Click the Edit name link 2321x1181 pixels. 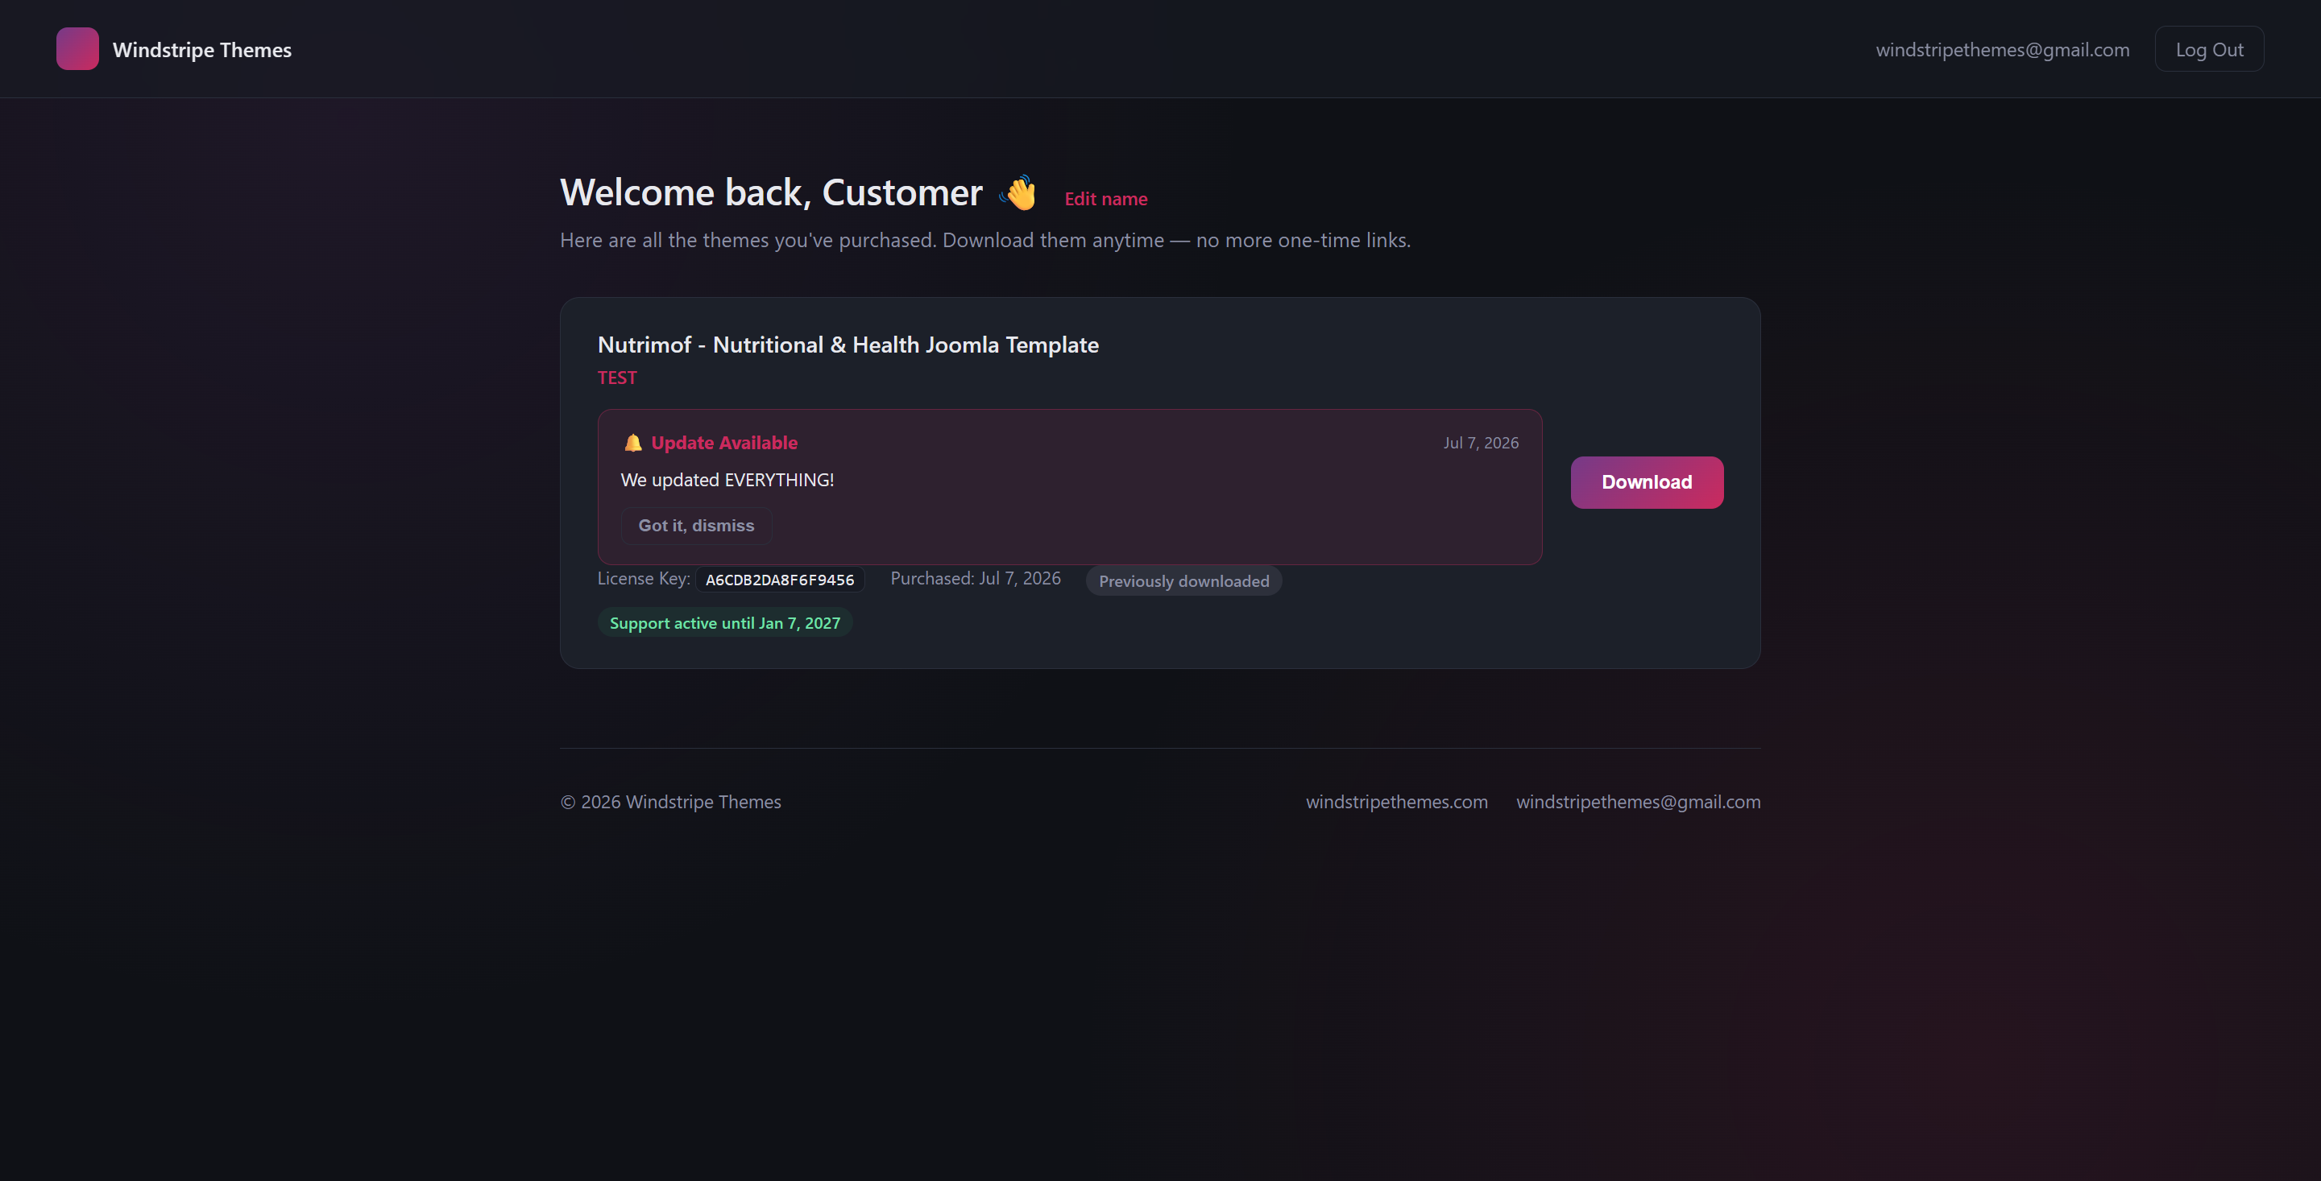[x=1105, y=199]
